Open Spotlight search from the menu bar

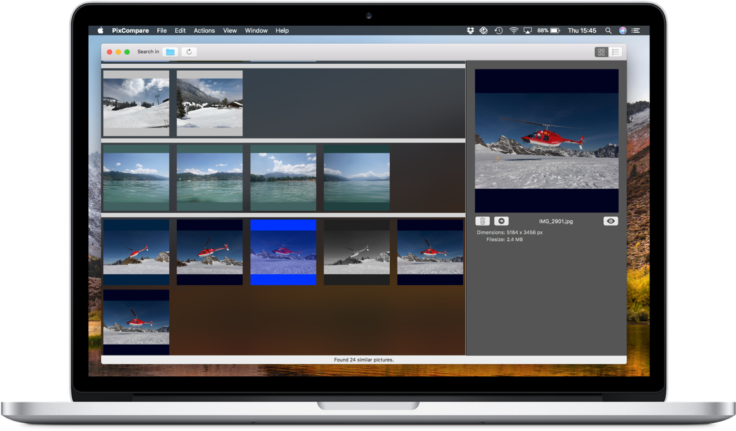tap(608, 30)
